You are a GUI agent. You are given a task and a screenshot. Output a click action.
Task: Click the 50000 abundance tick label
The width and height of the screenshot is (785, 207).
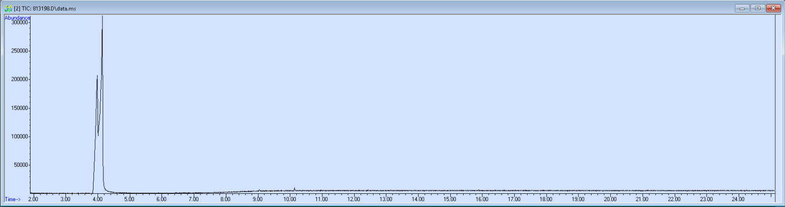click(21, 165)
